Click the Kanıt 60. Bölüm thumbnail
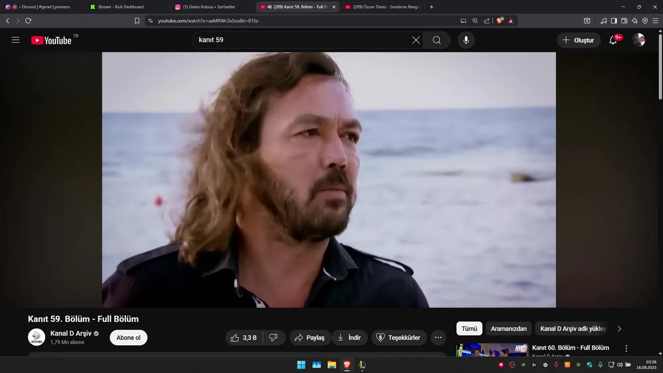The width and height of the screenshot is (663, 373). pyautogui.click(x=492, y=350)
